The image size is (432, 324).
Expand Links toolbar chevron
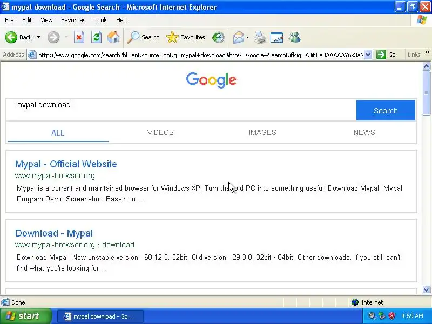tap(427, 52)
